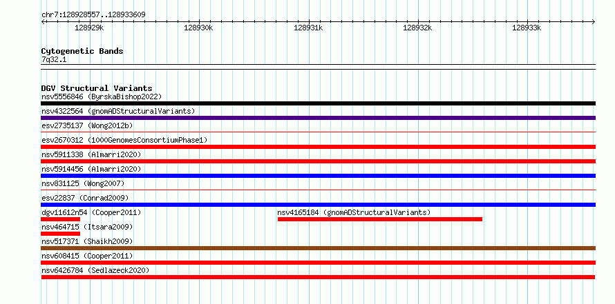Open nsv4322564 (gnomADStructuralVariants) label
The height and width of the screenshot is (304, 615).
(118, 111)
